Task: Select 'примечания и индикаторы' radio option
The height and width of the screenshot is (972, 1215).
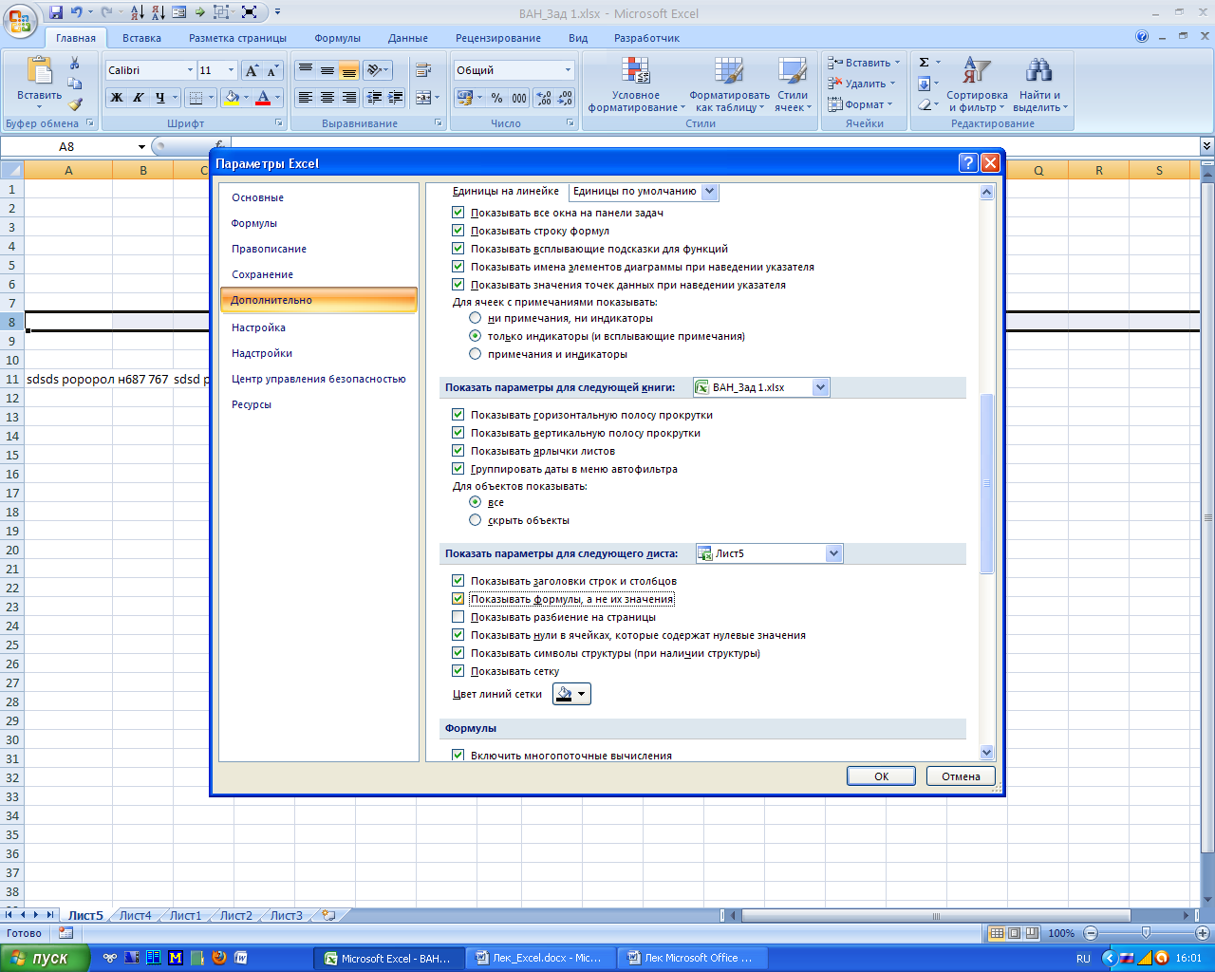Action: [x=476, y=354]
